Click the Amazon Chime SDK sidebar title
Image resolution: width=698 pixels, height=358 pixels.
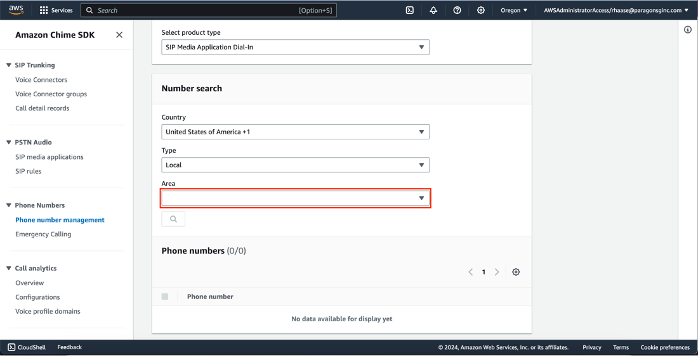click(x=55, y=35)
